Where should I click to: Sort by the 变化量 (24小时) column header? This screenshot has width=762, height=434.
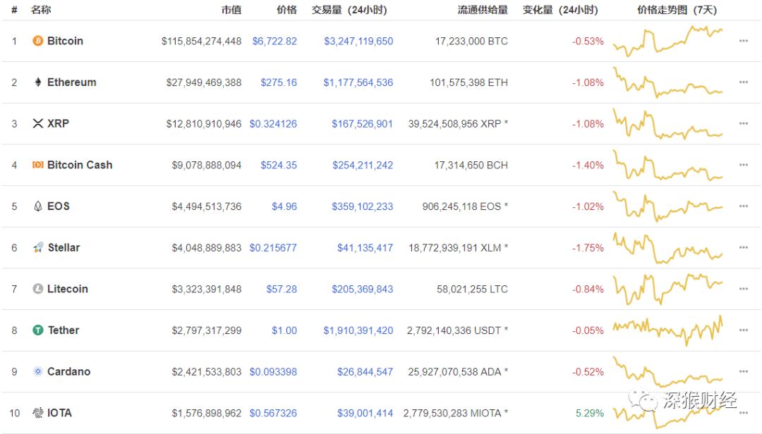560,10
